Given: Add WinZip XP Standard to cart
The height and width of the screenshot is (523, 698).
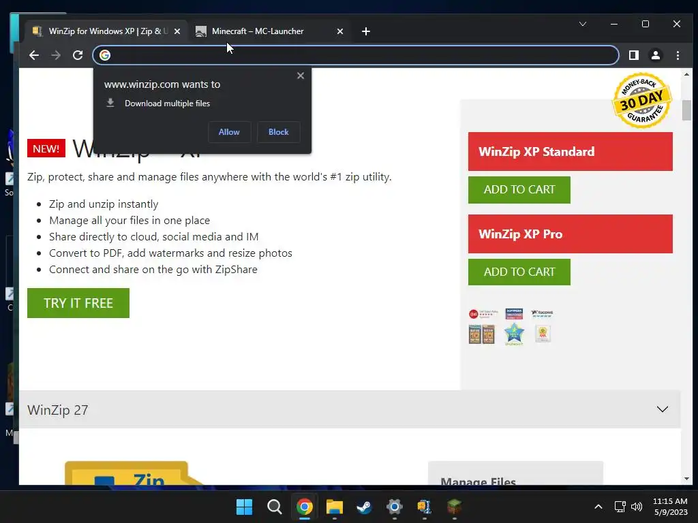Looking at the screenshot, I should point(519,189).
